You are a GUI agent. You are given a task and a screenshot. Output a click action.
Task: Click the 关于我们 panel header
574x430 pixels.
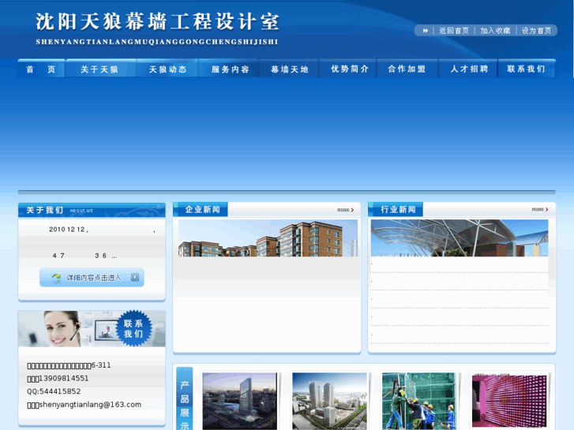tap(92, 210)
